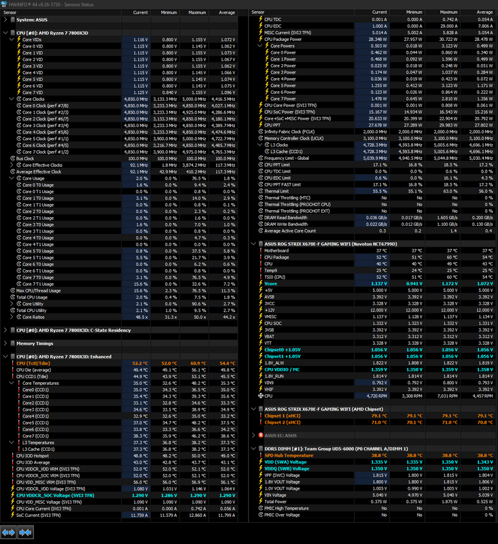Viewport: 498px width, 544px height.
Task: Select the Max CPU/Thread Usage row
Action: click(x=119, y=291)
